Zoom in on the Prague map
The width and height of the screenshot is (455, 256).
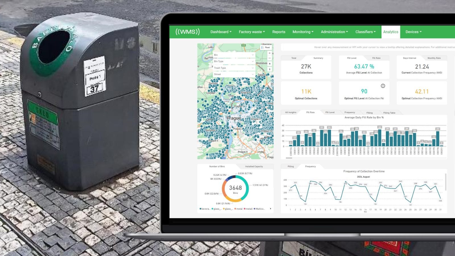[x=270, y=53]
